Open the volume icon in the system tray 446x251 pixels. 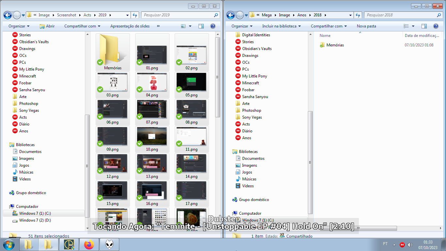(x=410, y=245)
